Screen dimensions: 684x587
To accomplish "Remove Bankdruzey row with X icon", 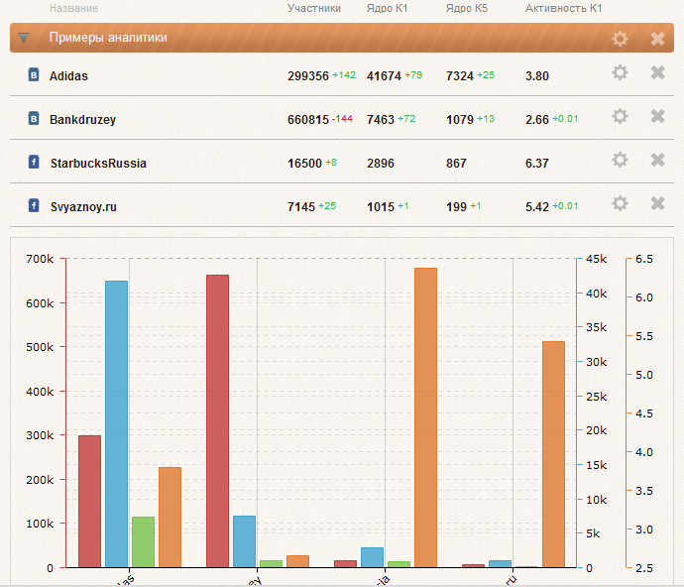I will (657, 116).
